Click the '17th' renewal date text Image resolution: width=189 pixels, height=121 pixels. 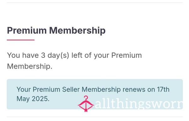[163, 89]
